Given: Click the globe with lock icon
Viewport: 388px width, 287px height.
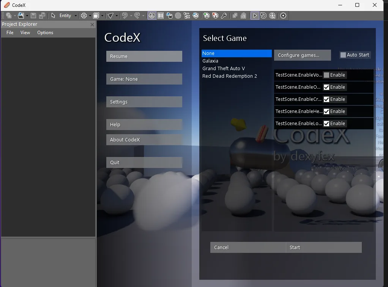Looking at the screenshot, I should pyautogui.click(x=272, y=16).
